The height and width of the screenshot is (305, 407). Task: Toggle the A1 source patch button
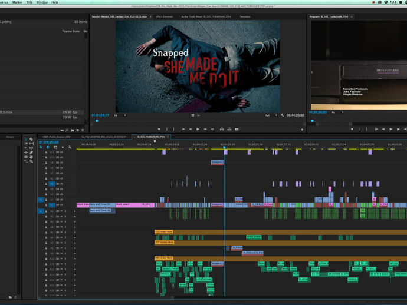click(x=41, y=210)
